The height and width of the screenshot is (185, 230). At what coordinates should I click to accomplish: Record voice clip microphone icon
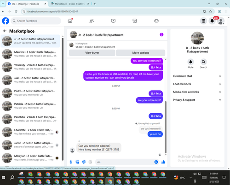[71, 162]
